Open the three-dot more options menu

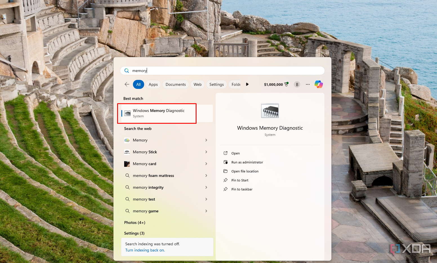coord(308,84)
